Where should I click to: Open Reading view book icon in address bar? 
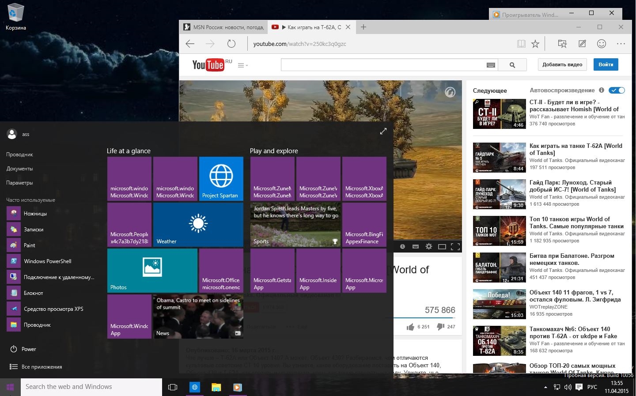click(521, 44)
